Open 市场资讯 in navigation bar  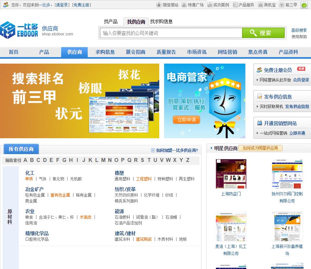pos(197,52)
